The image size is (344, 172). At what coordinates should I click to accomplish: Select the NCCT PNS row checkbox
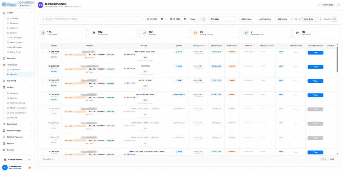click(43, 66)
